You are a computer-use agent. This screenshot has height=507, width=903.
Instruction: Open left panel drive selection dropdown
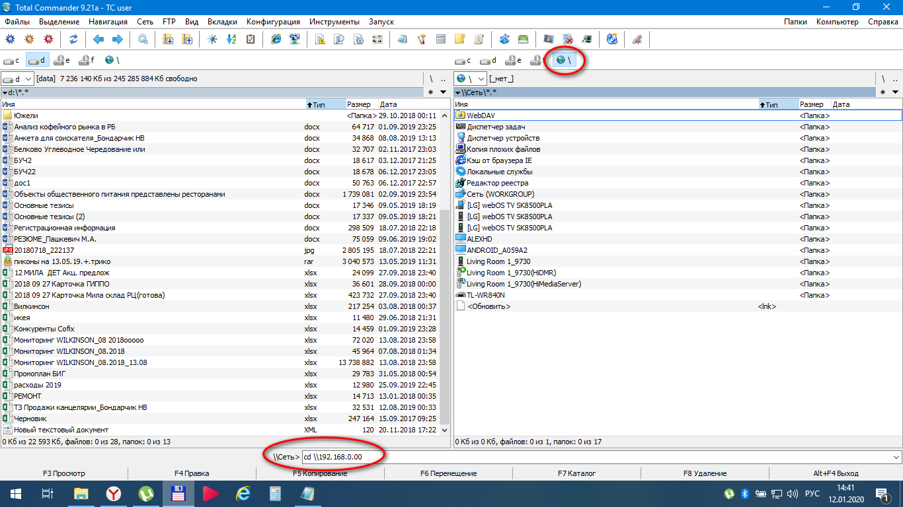click(17, 79)
